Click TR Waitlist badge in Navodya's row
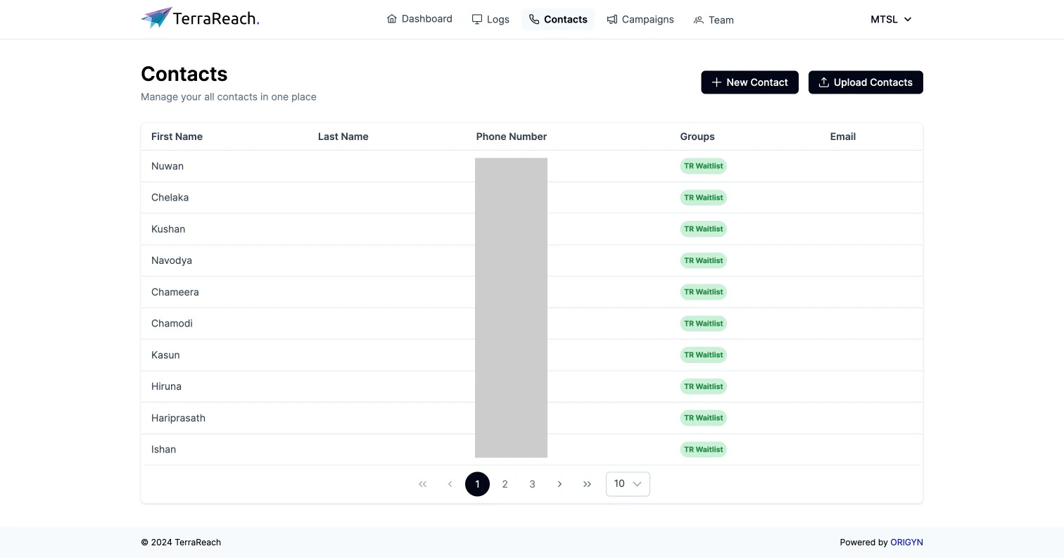The height and width of the screenshot is (558, 1064). point(704,260)
